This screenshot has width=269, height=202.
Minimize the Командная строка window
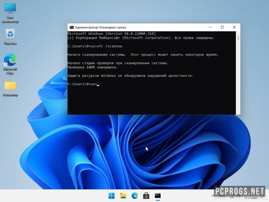(210, 27)
